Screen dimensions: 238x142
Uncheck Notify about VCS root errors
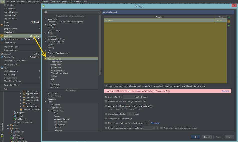106,119
